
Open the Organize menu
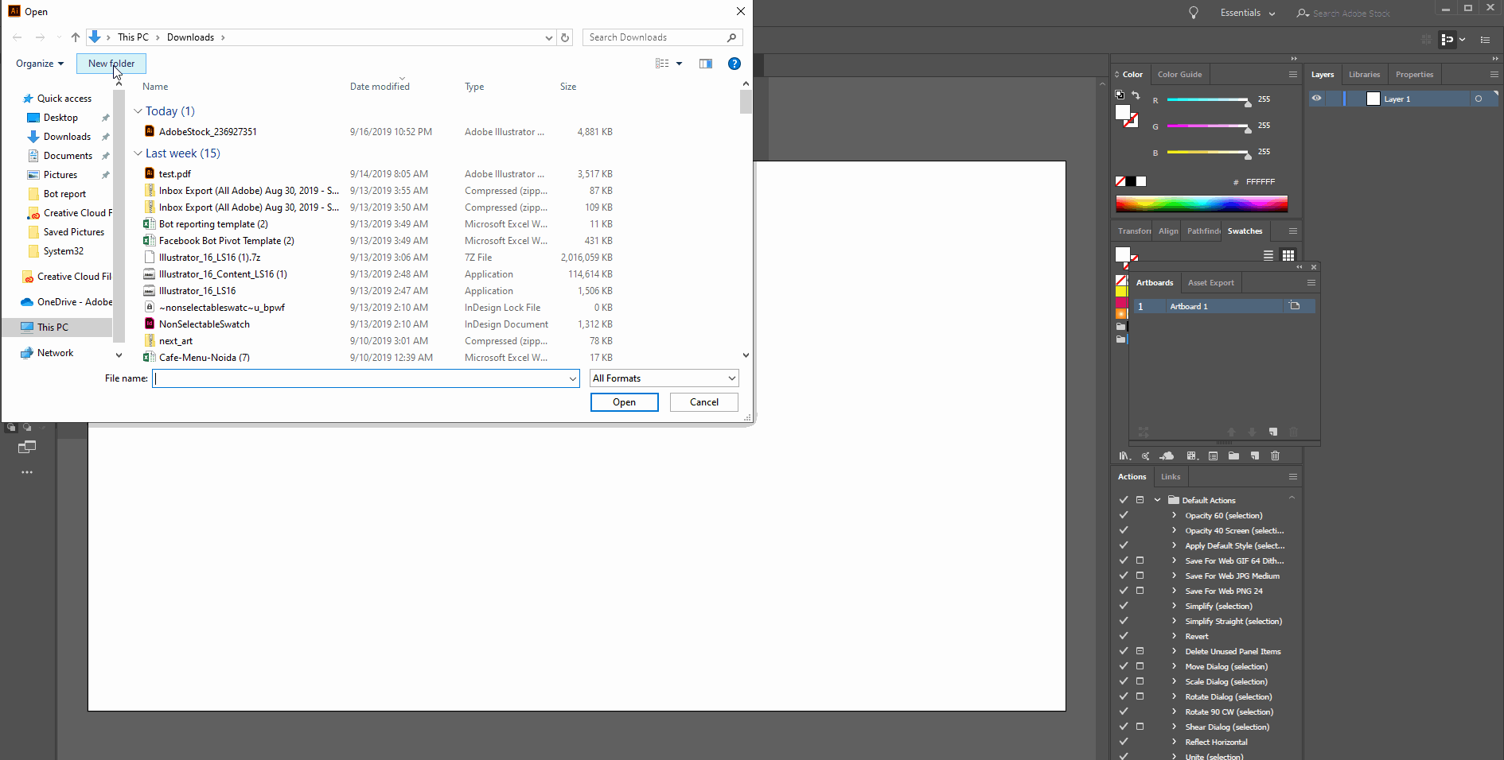tap(40, 64)
